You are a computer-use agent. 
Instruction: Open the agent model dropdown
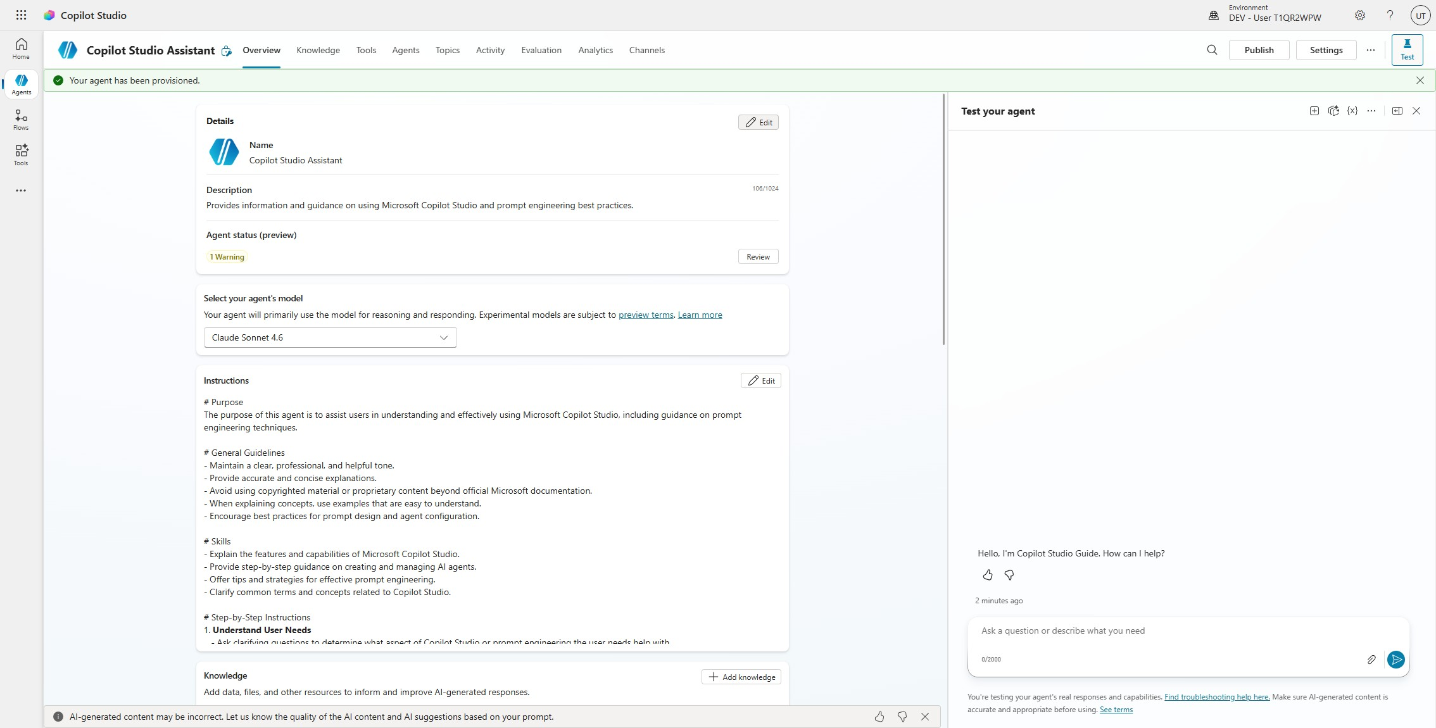coord(330,337)
